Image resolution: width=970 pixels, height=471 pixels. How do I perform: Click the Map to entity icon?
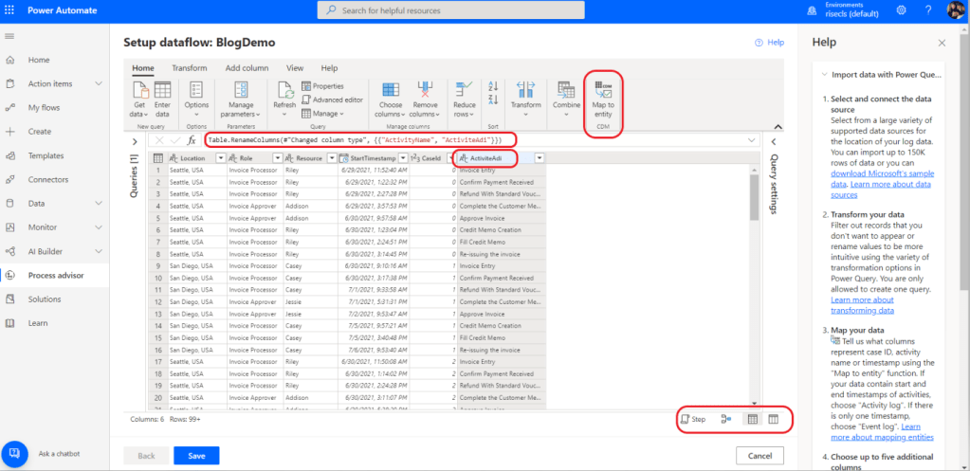tap(603, 89)
